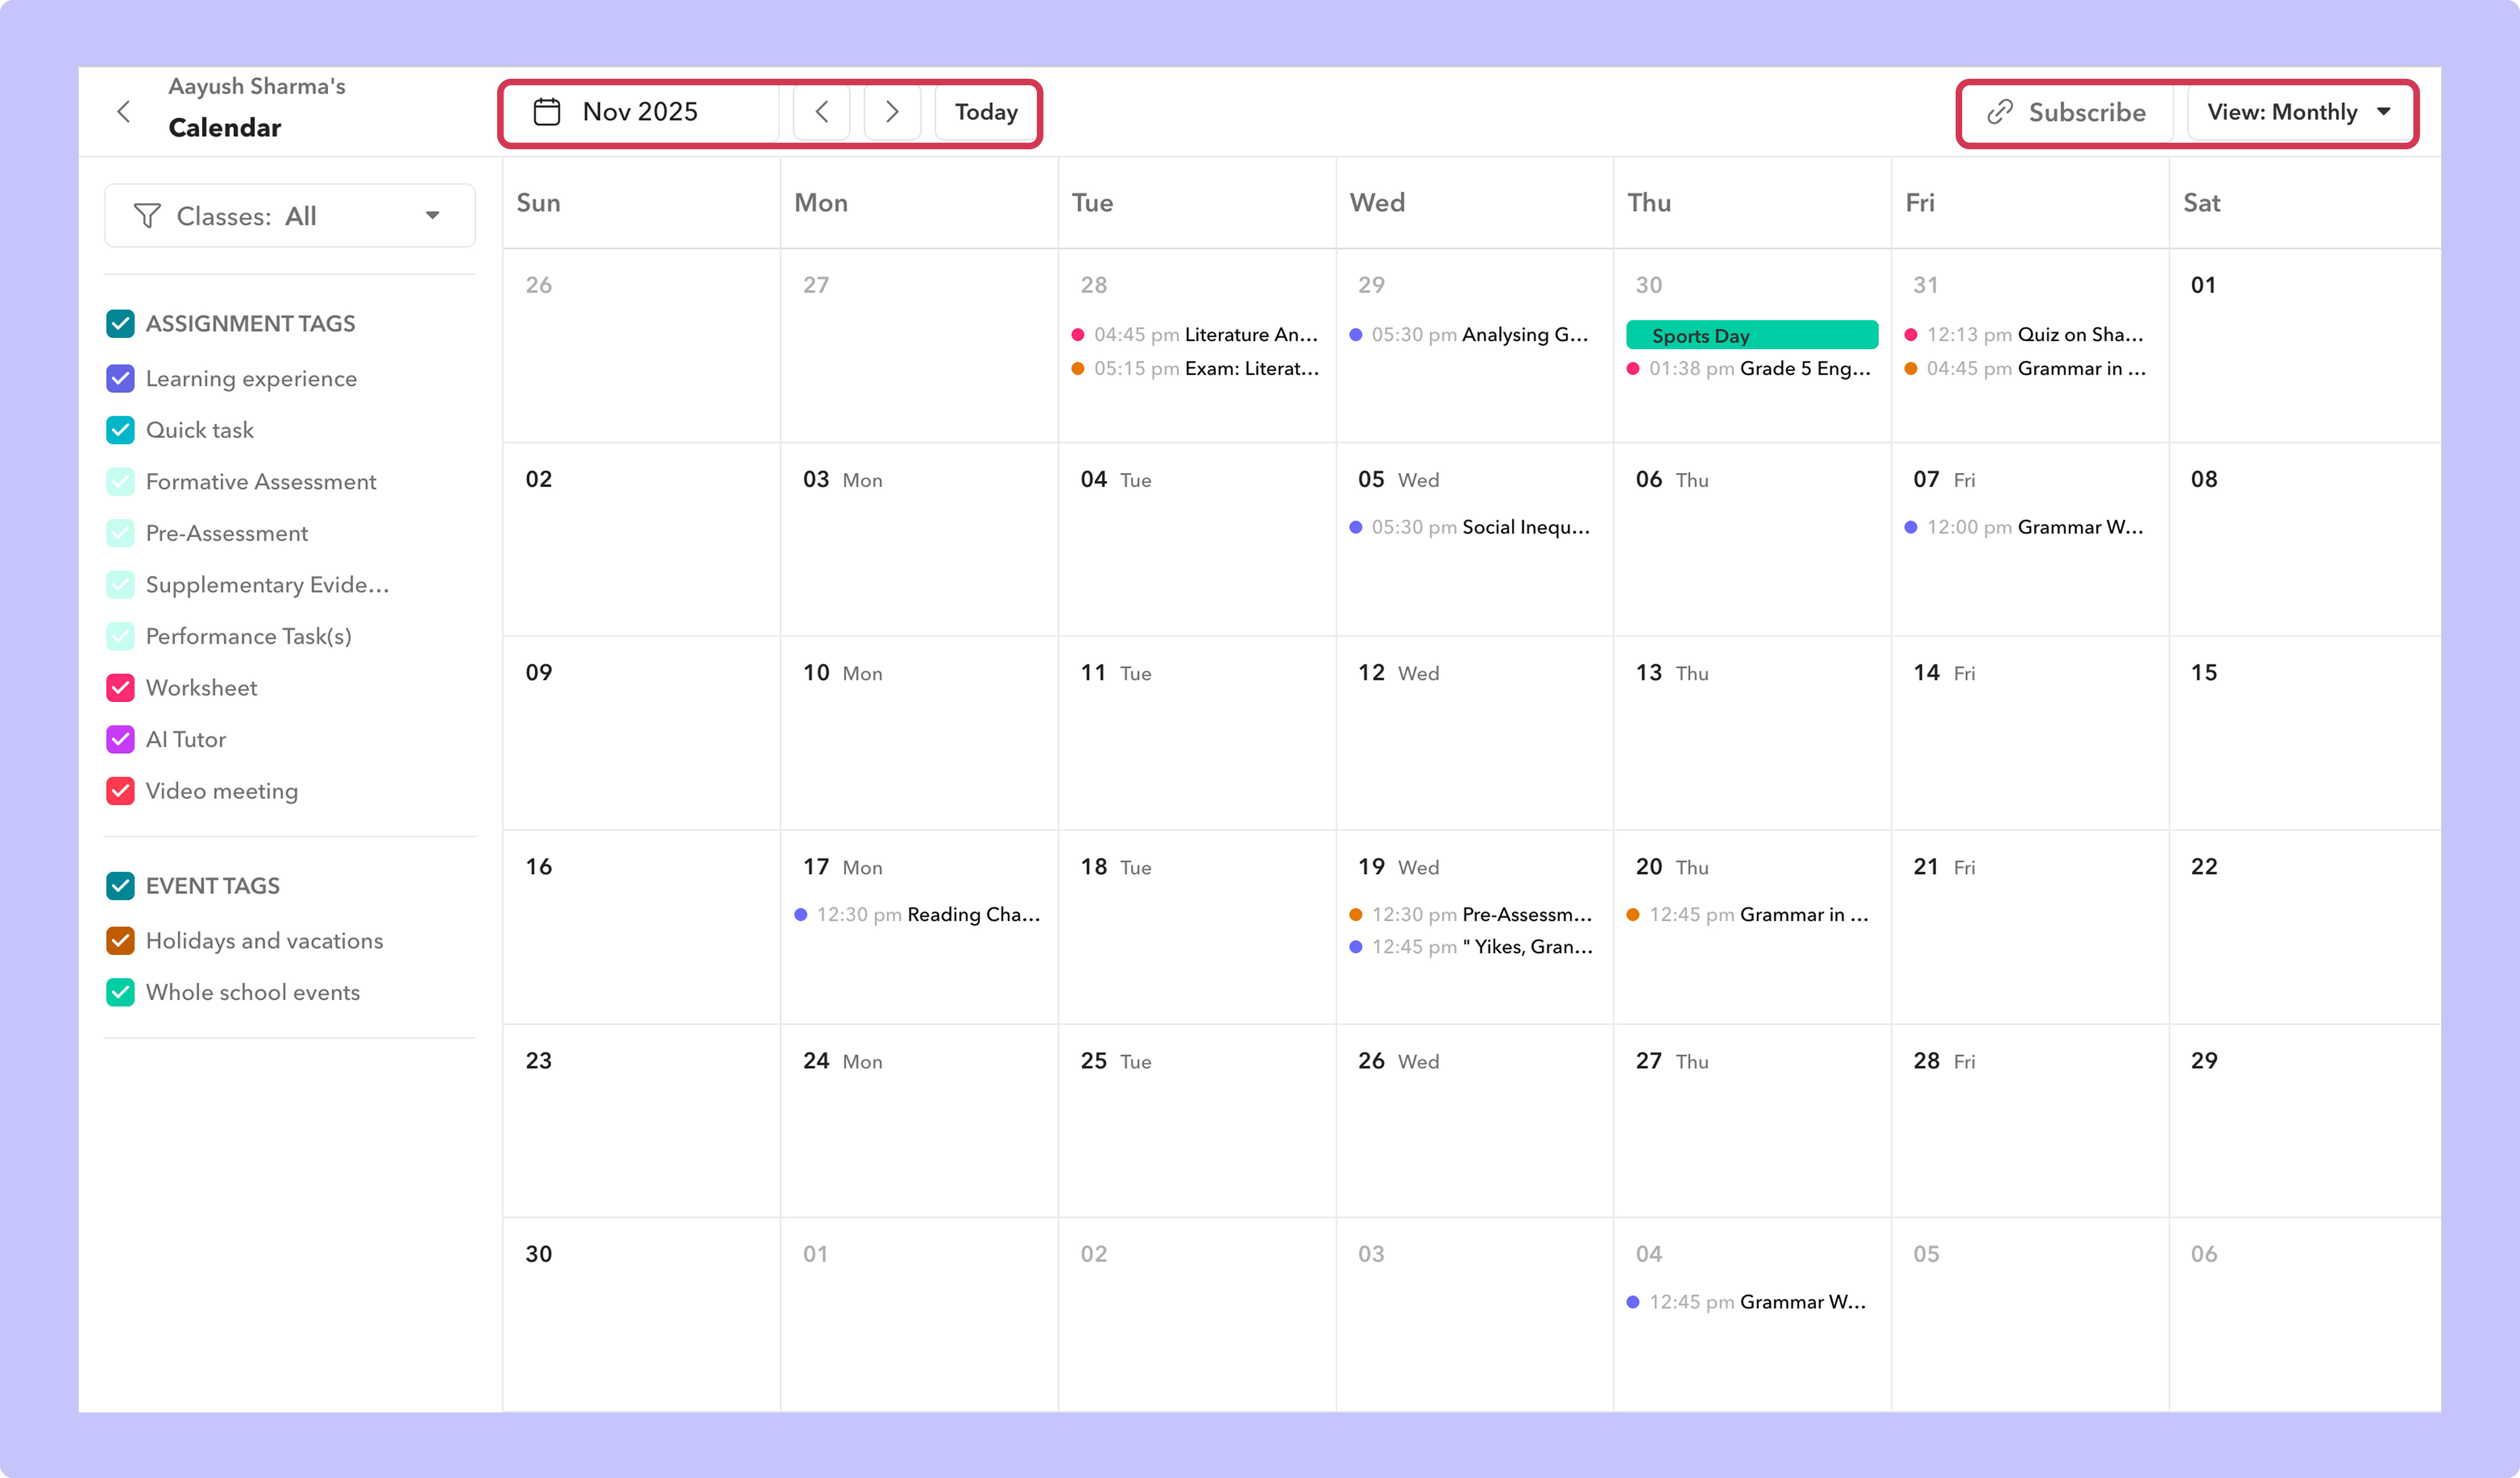Uncheck the Learning experience tag
2520x1478 pixels.
[121, 379]
